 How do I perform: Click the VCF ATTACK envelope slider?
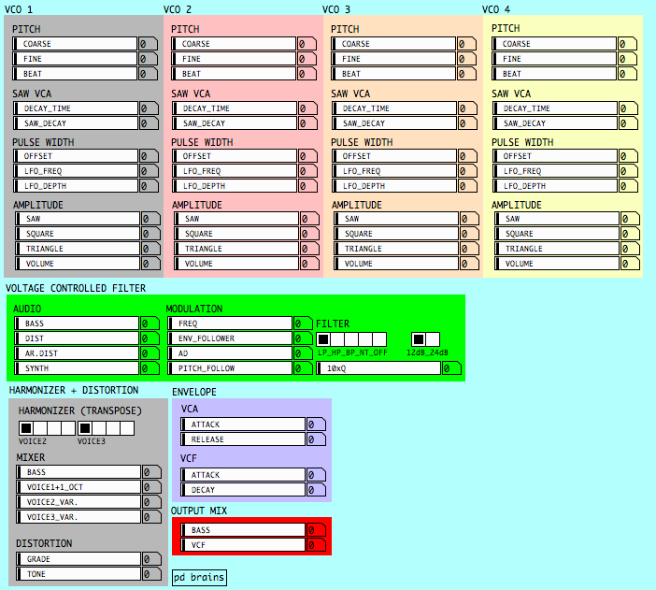(243, 475)
